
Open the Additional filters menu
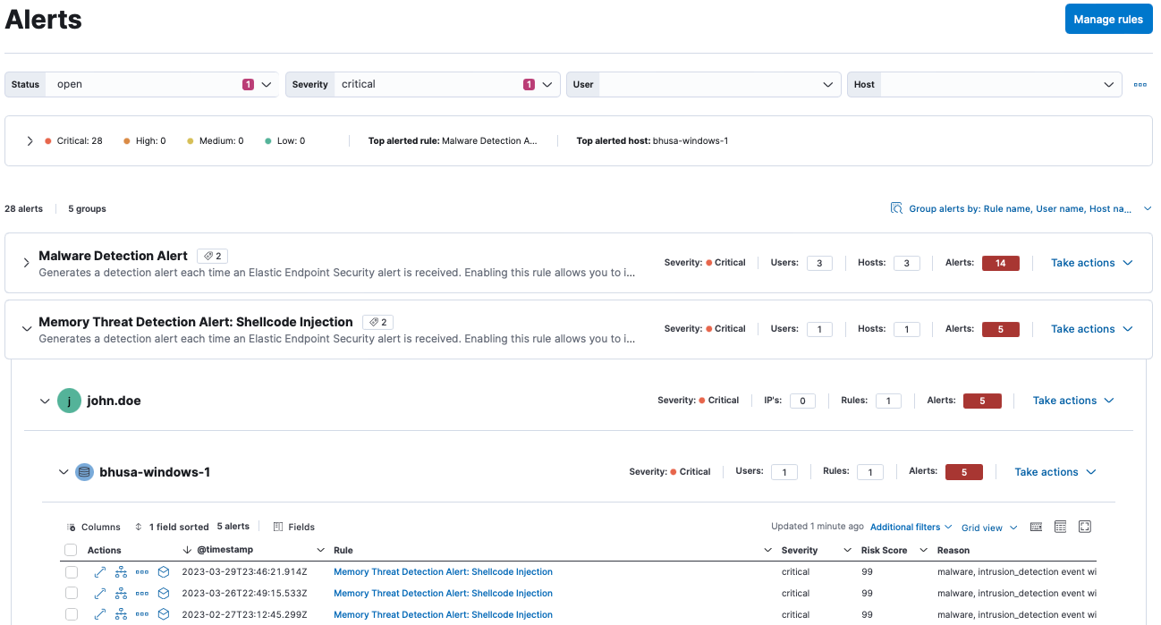(x=911, y=528)
